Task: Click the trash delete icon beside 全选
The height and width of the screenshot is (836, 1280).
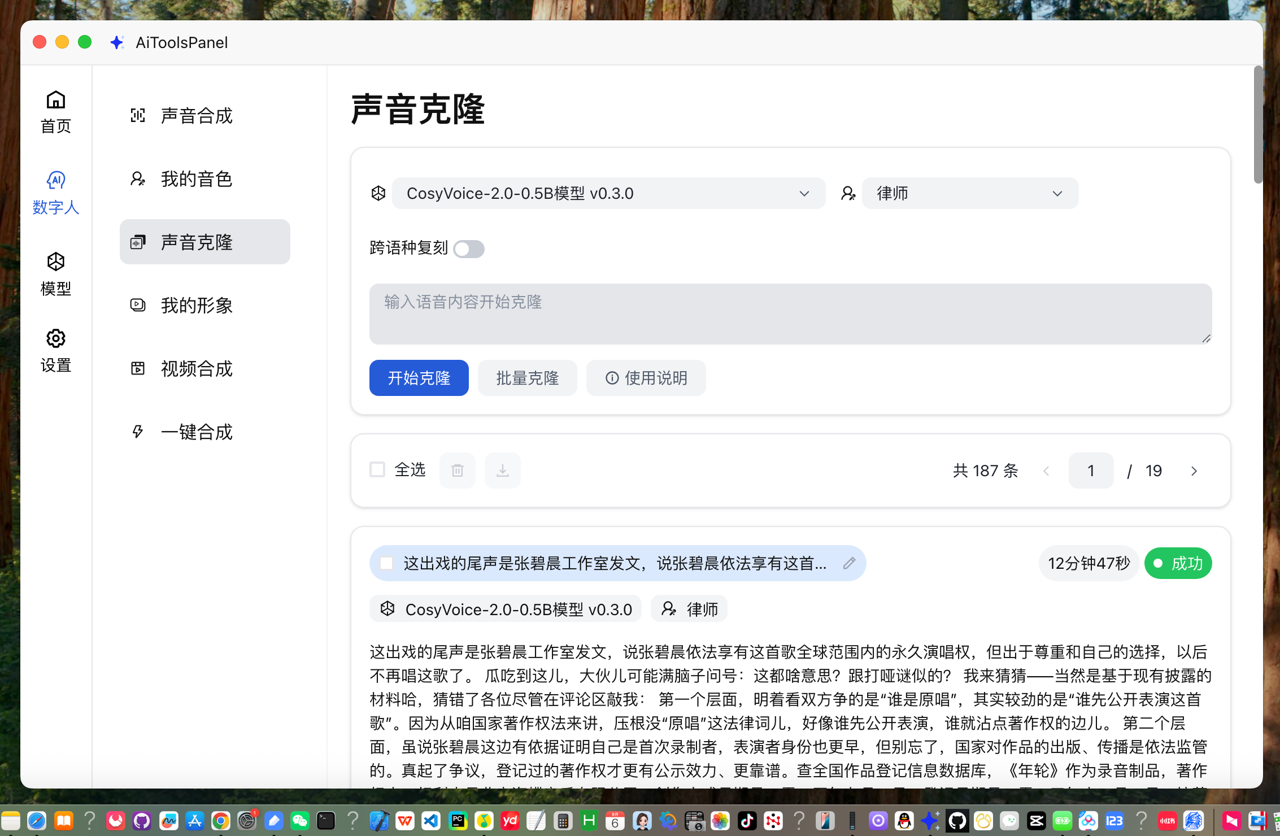Action: 458,470
